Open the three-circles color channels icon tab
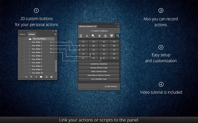Screen dimensions: 198x123 105,36
